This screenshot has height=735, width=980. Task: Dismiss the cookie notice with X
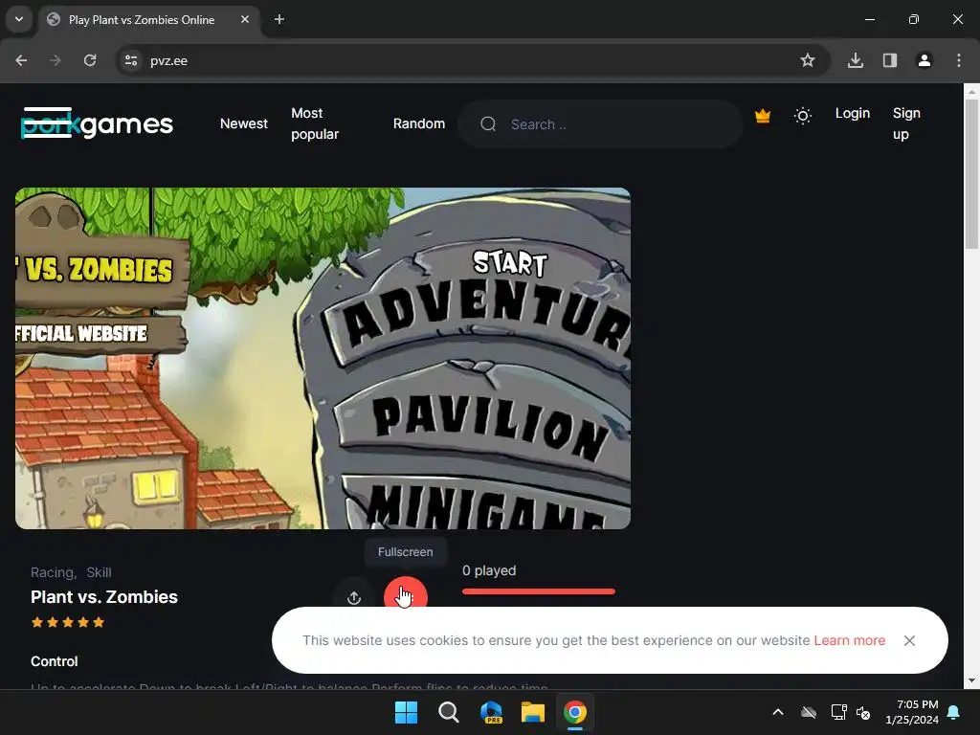(909, 640)
